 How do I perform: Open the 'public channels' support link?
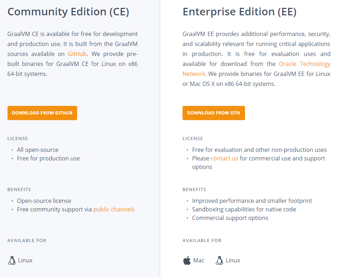click(x=114, y=210)
